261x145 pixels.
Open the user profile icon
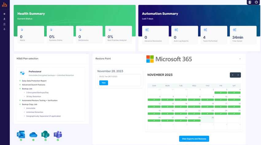[x=250, y=2]
